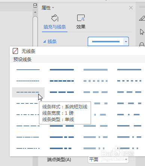The image size is (145, 166).
Task: Close the 属性 properties panel
Action: (x=131, y=8)
